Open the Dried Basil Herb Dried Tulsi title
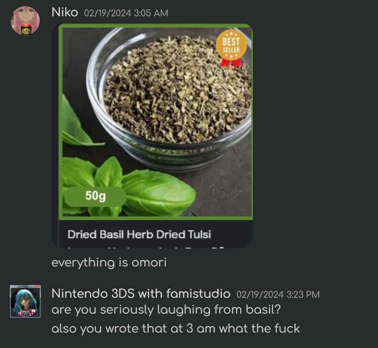The height and width of the screenshot is (348, 378). coord(139,234)
